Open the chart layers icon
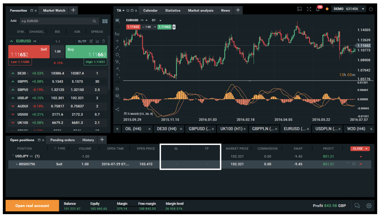This screenshot has width=380, height=217. pyautogui.click(x=117, y=96)
